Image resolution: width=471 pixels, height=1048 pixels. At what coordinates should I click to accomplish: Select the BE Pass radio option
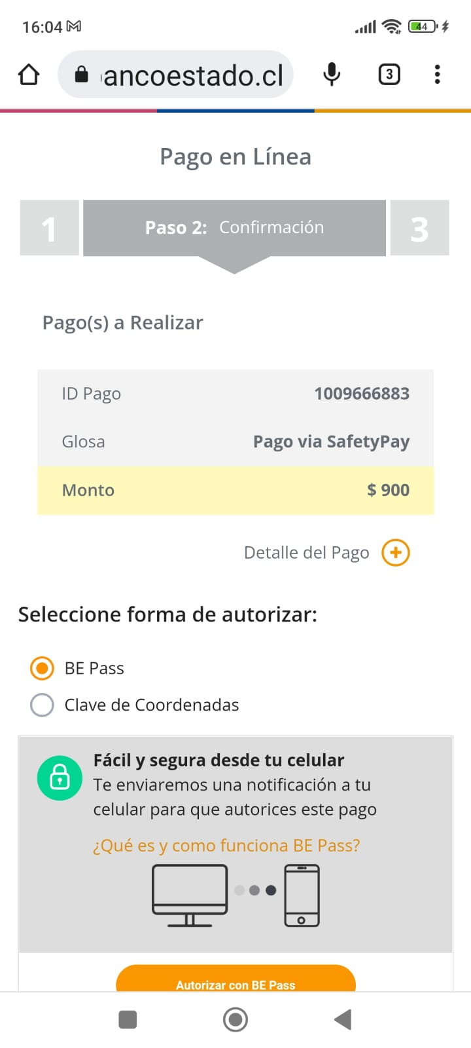coord(43,668)
